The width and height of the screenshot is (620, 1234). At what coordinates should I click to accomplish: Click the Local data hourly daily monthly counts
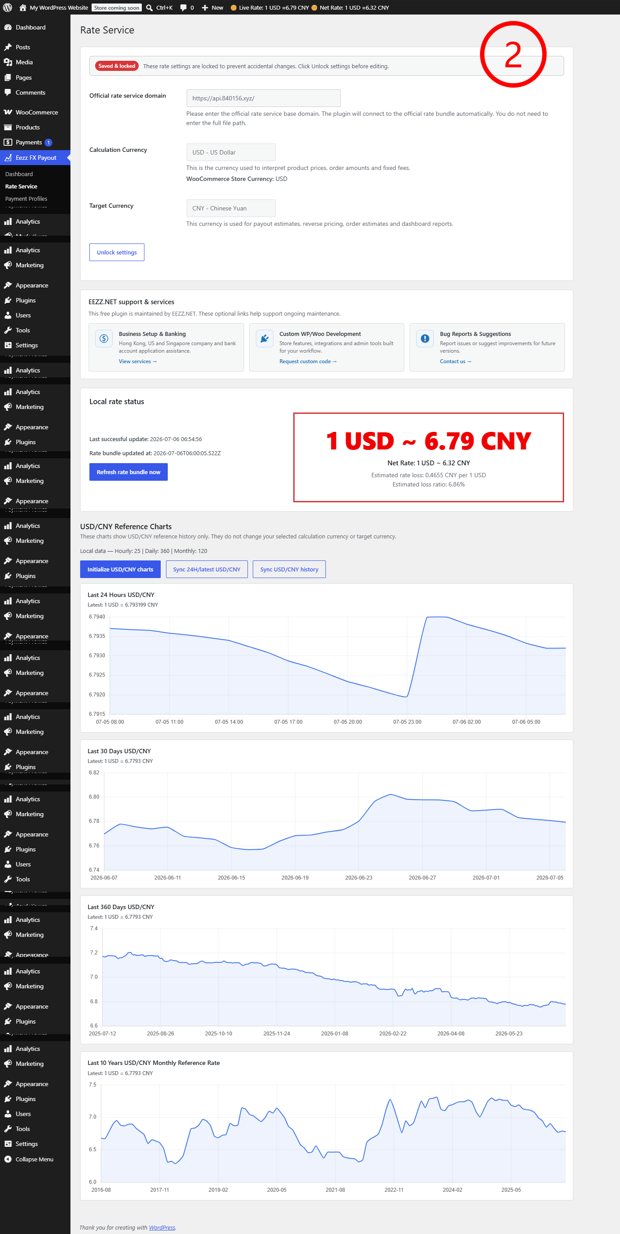point(144,551)
